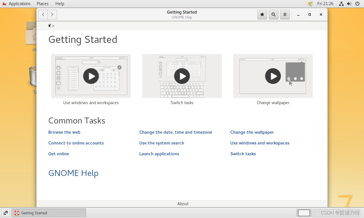Select Getting Started taskbar window button
Screen dimensions: 364x218
click(49, 213)
